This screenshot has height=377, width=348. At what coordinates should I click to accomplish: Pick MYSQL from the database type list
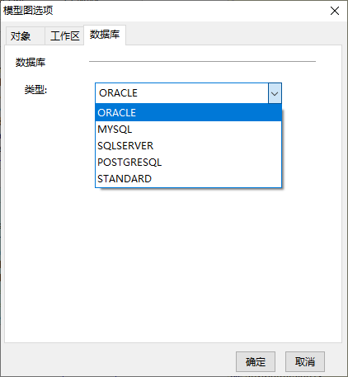point(188,130)
